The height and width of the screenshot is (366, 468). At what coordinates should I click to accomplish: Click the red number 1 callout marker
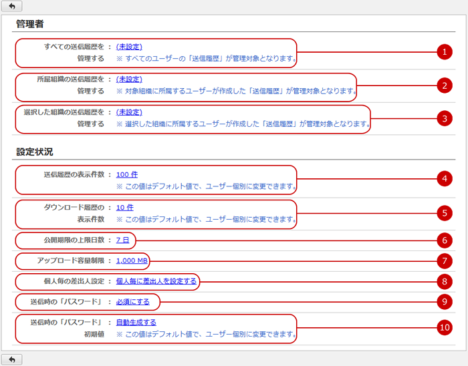pos(444,53)
